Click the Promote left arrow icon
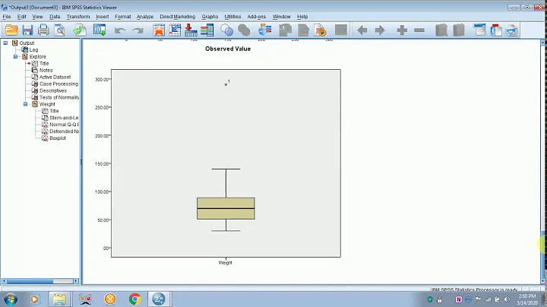Image resolution: width=547 pixels, height=307 pixels. coord(362,30)
